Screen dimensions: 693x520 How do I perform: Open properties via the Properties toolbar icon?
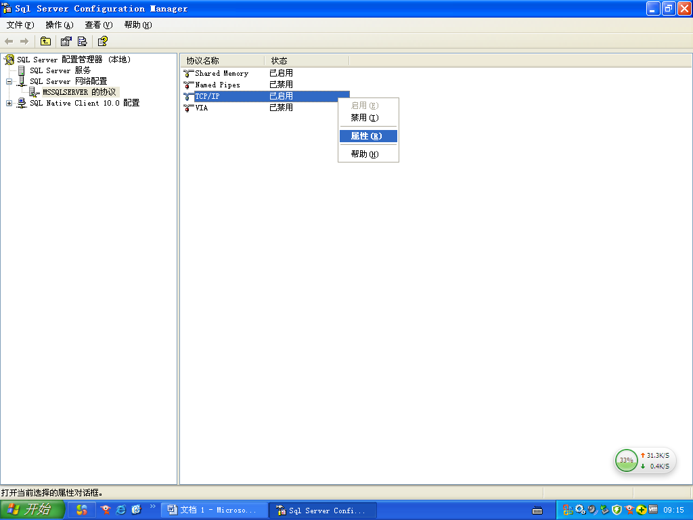[x=66, y=41]
